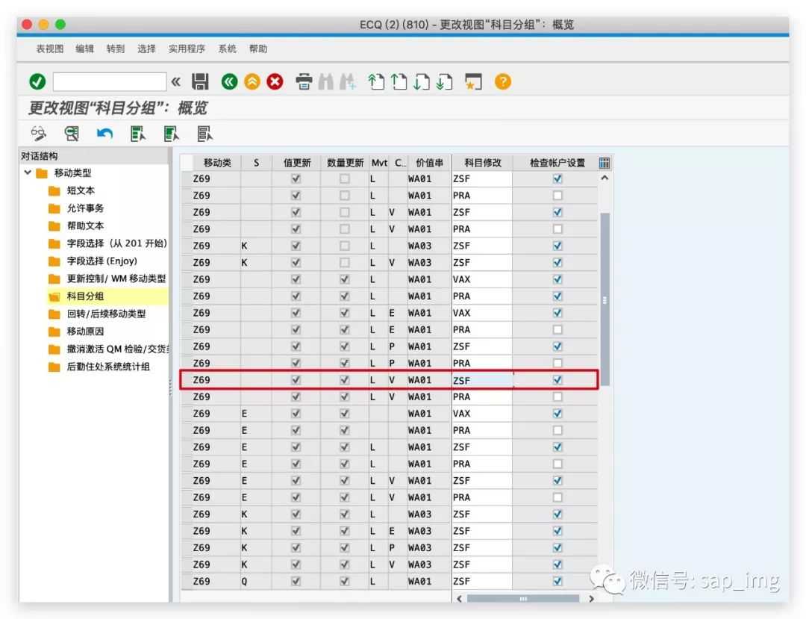Click the red Cancel X icon
This screenshot has height=619, width=806.
click(275, 81)
